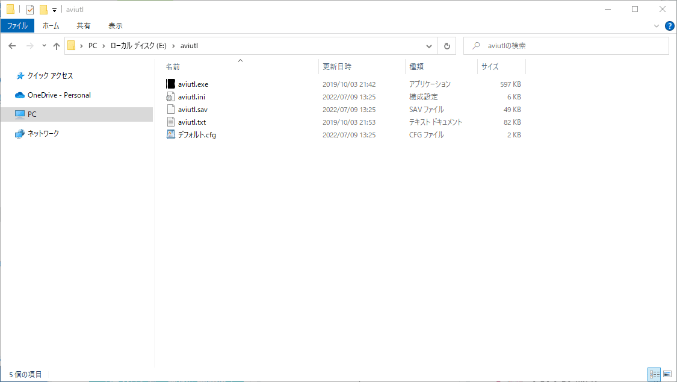Click the Properties quick access toolbar icon

[x=30, y=9]
